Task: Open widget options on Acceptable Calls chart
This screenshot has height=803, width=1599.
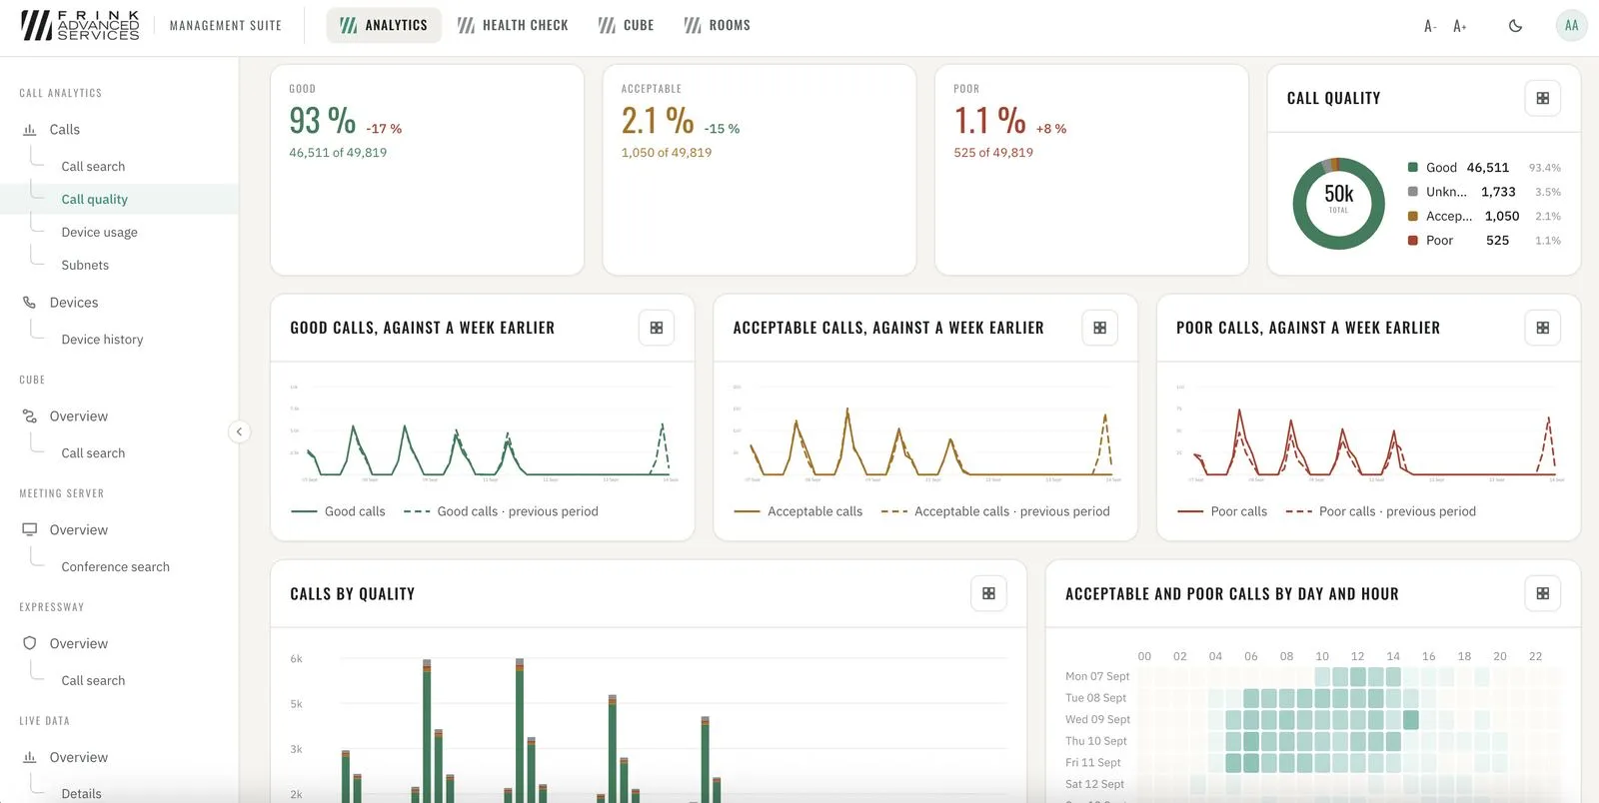Action: (1099, 328)
